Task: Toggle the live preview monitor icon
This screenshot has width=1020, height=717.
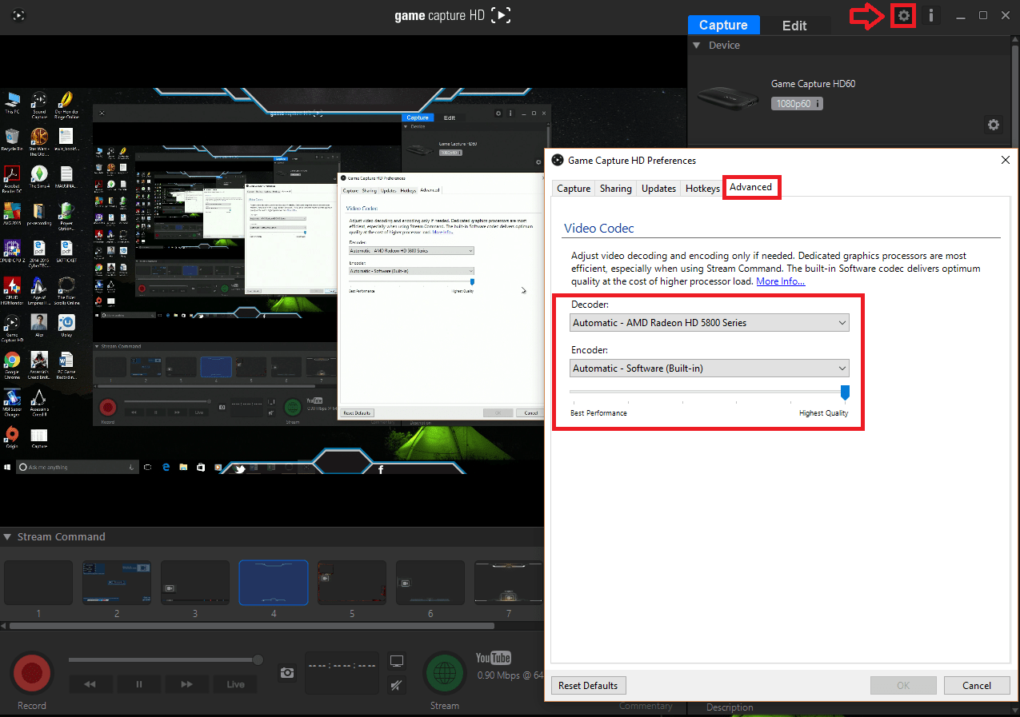Action: 396,659
